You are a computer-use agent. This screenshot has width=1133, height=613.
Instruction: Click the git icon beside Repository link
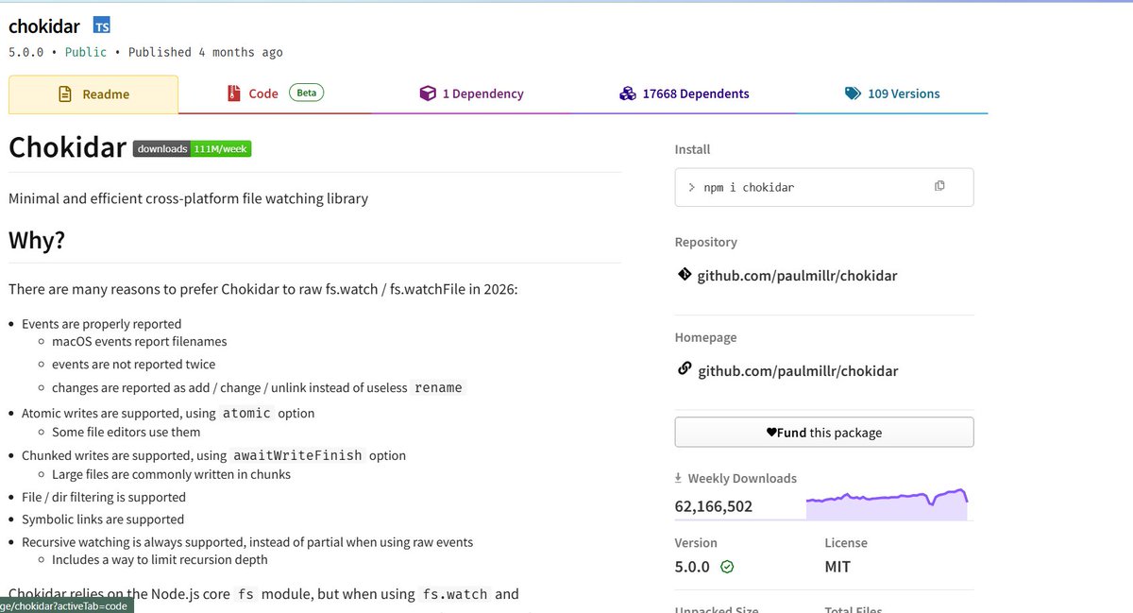point(685,275)
